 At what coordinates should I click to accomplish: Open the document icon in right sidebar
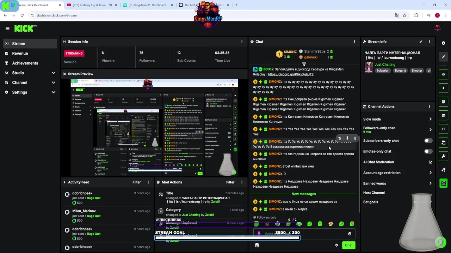click(443, 102)
